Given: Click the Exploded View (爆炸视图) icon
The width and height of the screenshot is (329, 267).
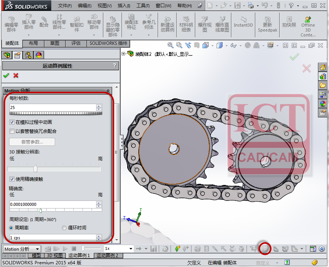Looking at the screenshot, I should pos(204,24).
